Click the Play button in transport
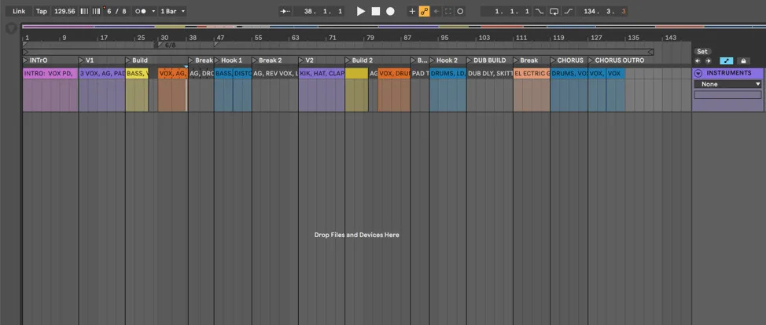 (361, 11)
